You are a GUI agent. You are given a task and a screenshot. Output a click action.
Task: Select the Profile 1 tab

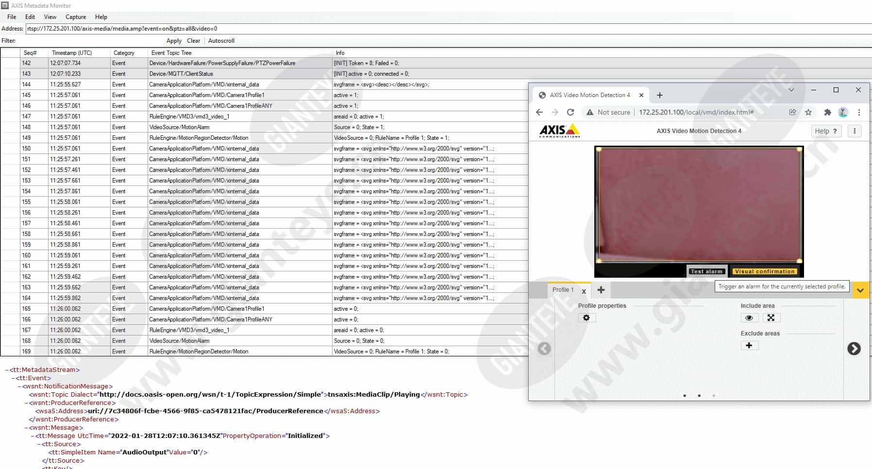click(x=563, y=290)
